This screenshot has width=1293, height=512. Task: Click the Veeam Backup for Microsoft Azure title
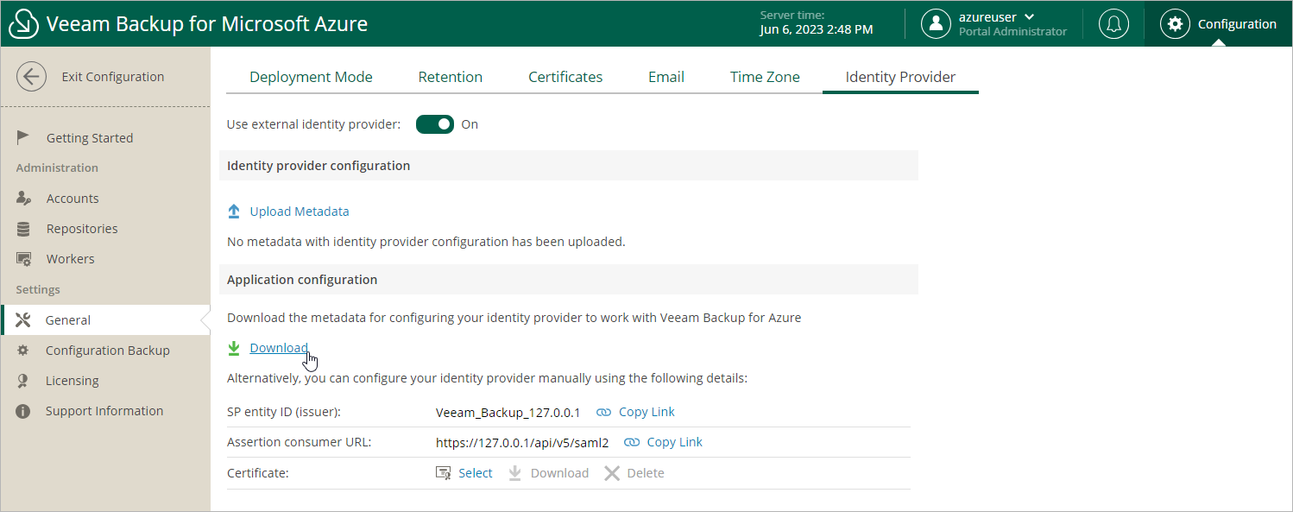pos(207,24)
